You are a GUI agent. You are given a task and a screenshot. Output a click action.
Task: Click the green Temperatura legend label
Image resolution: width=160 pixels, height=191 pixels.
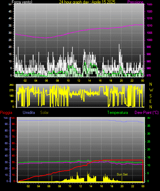[x=118, y=113]
